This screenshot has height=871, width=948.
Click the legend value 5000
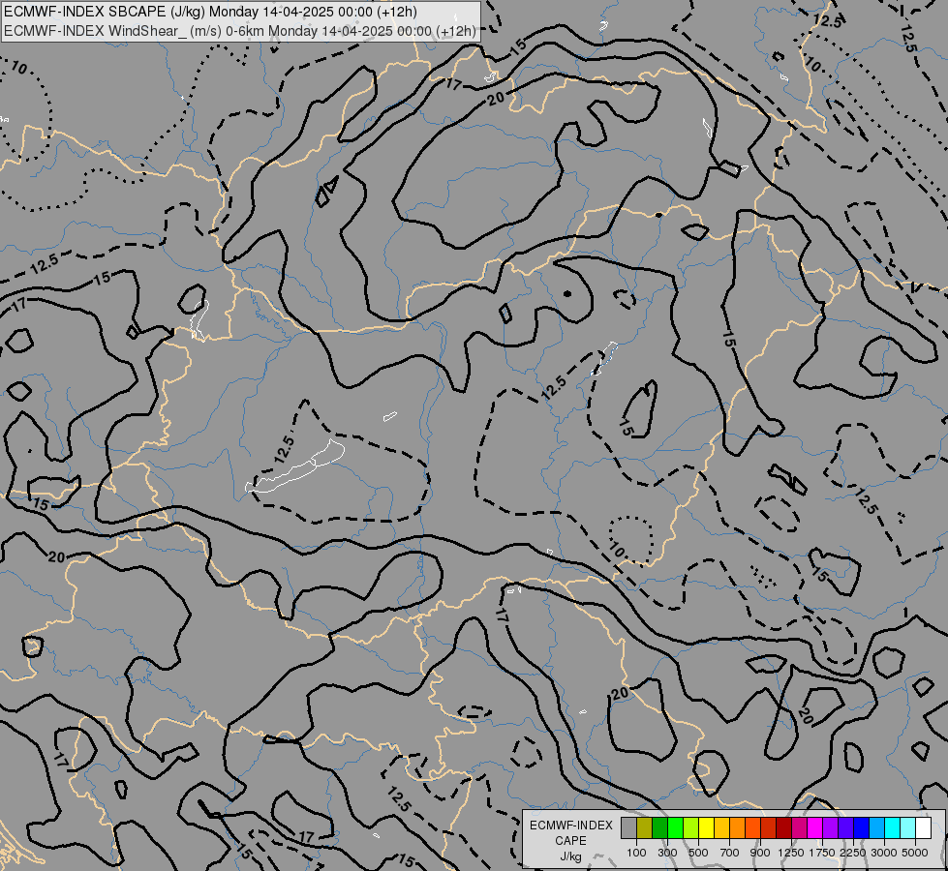(x=915, y=853)
